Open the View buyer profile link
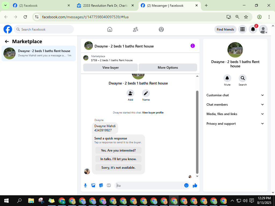The height and width of the screenshot is (206, 275). click(x=153, y=113)
